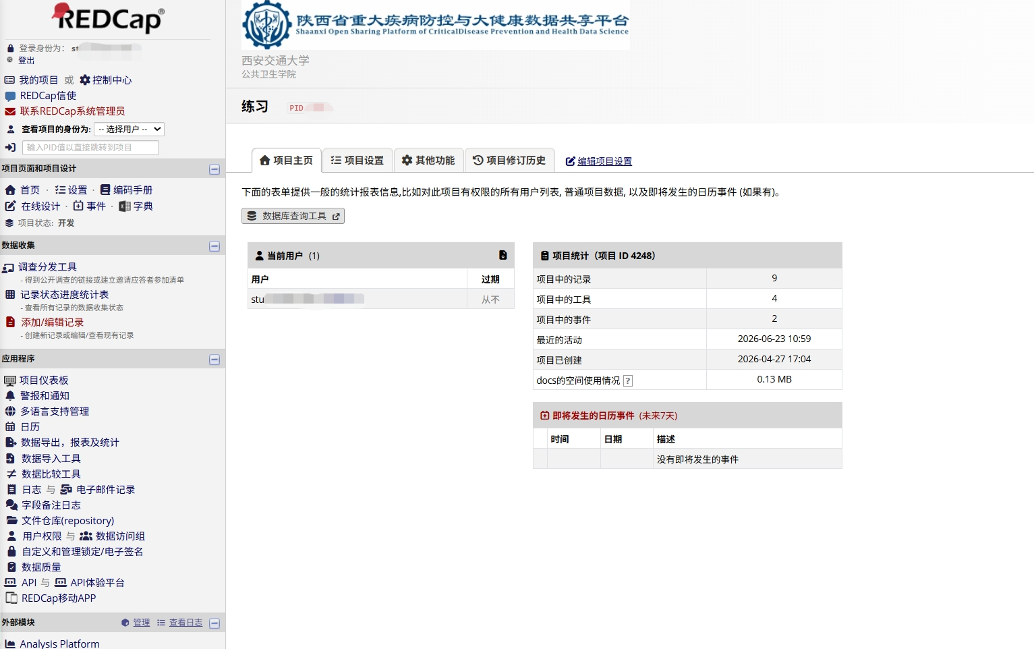Click the 查看日志 link in 外部模块
The height and width of the screenshot is (649, 1034).
(185, 623)
